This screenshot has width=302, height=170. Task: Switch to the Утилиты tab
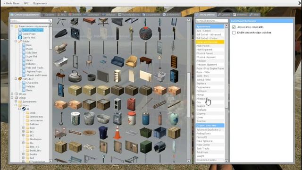point(240,15)
